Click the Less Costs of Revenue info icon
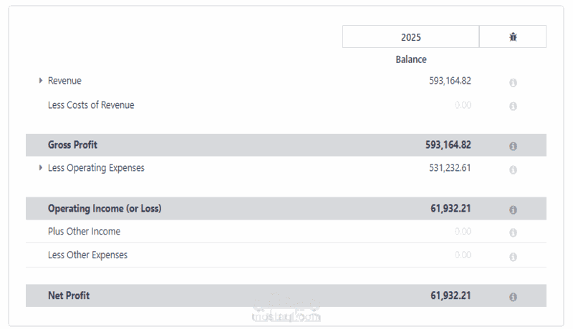The height and width of the screenshot is (329, 573). click(513, 106)
